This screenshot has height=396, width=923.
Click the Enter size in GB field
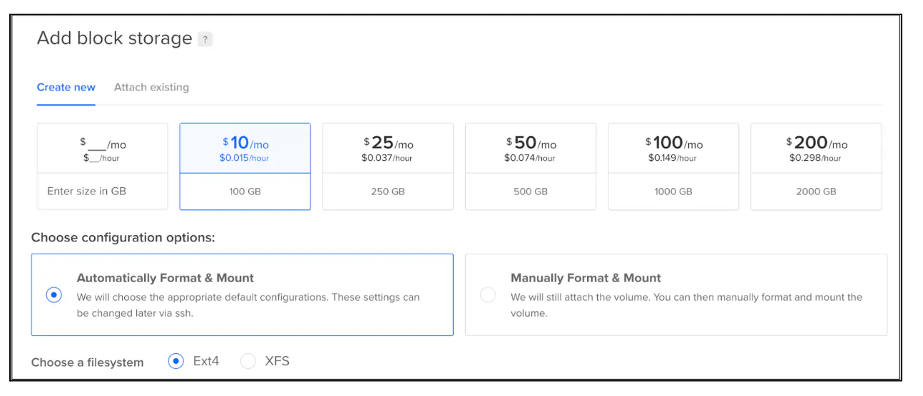(102, 192)
